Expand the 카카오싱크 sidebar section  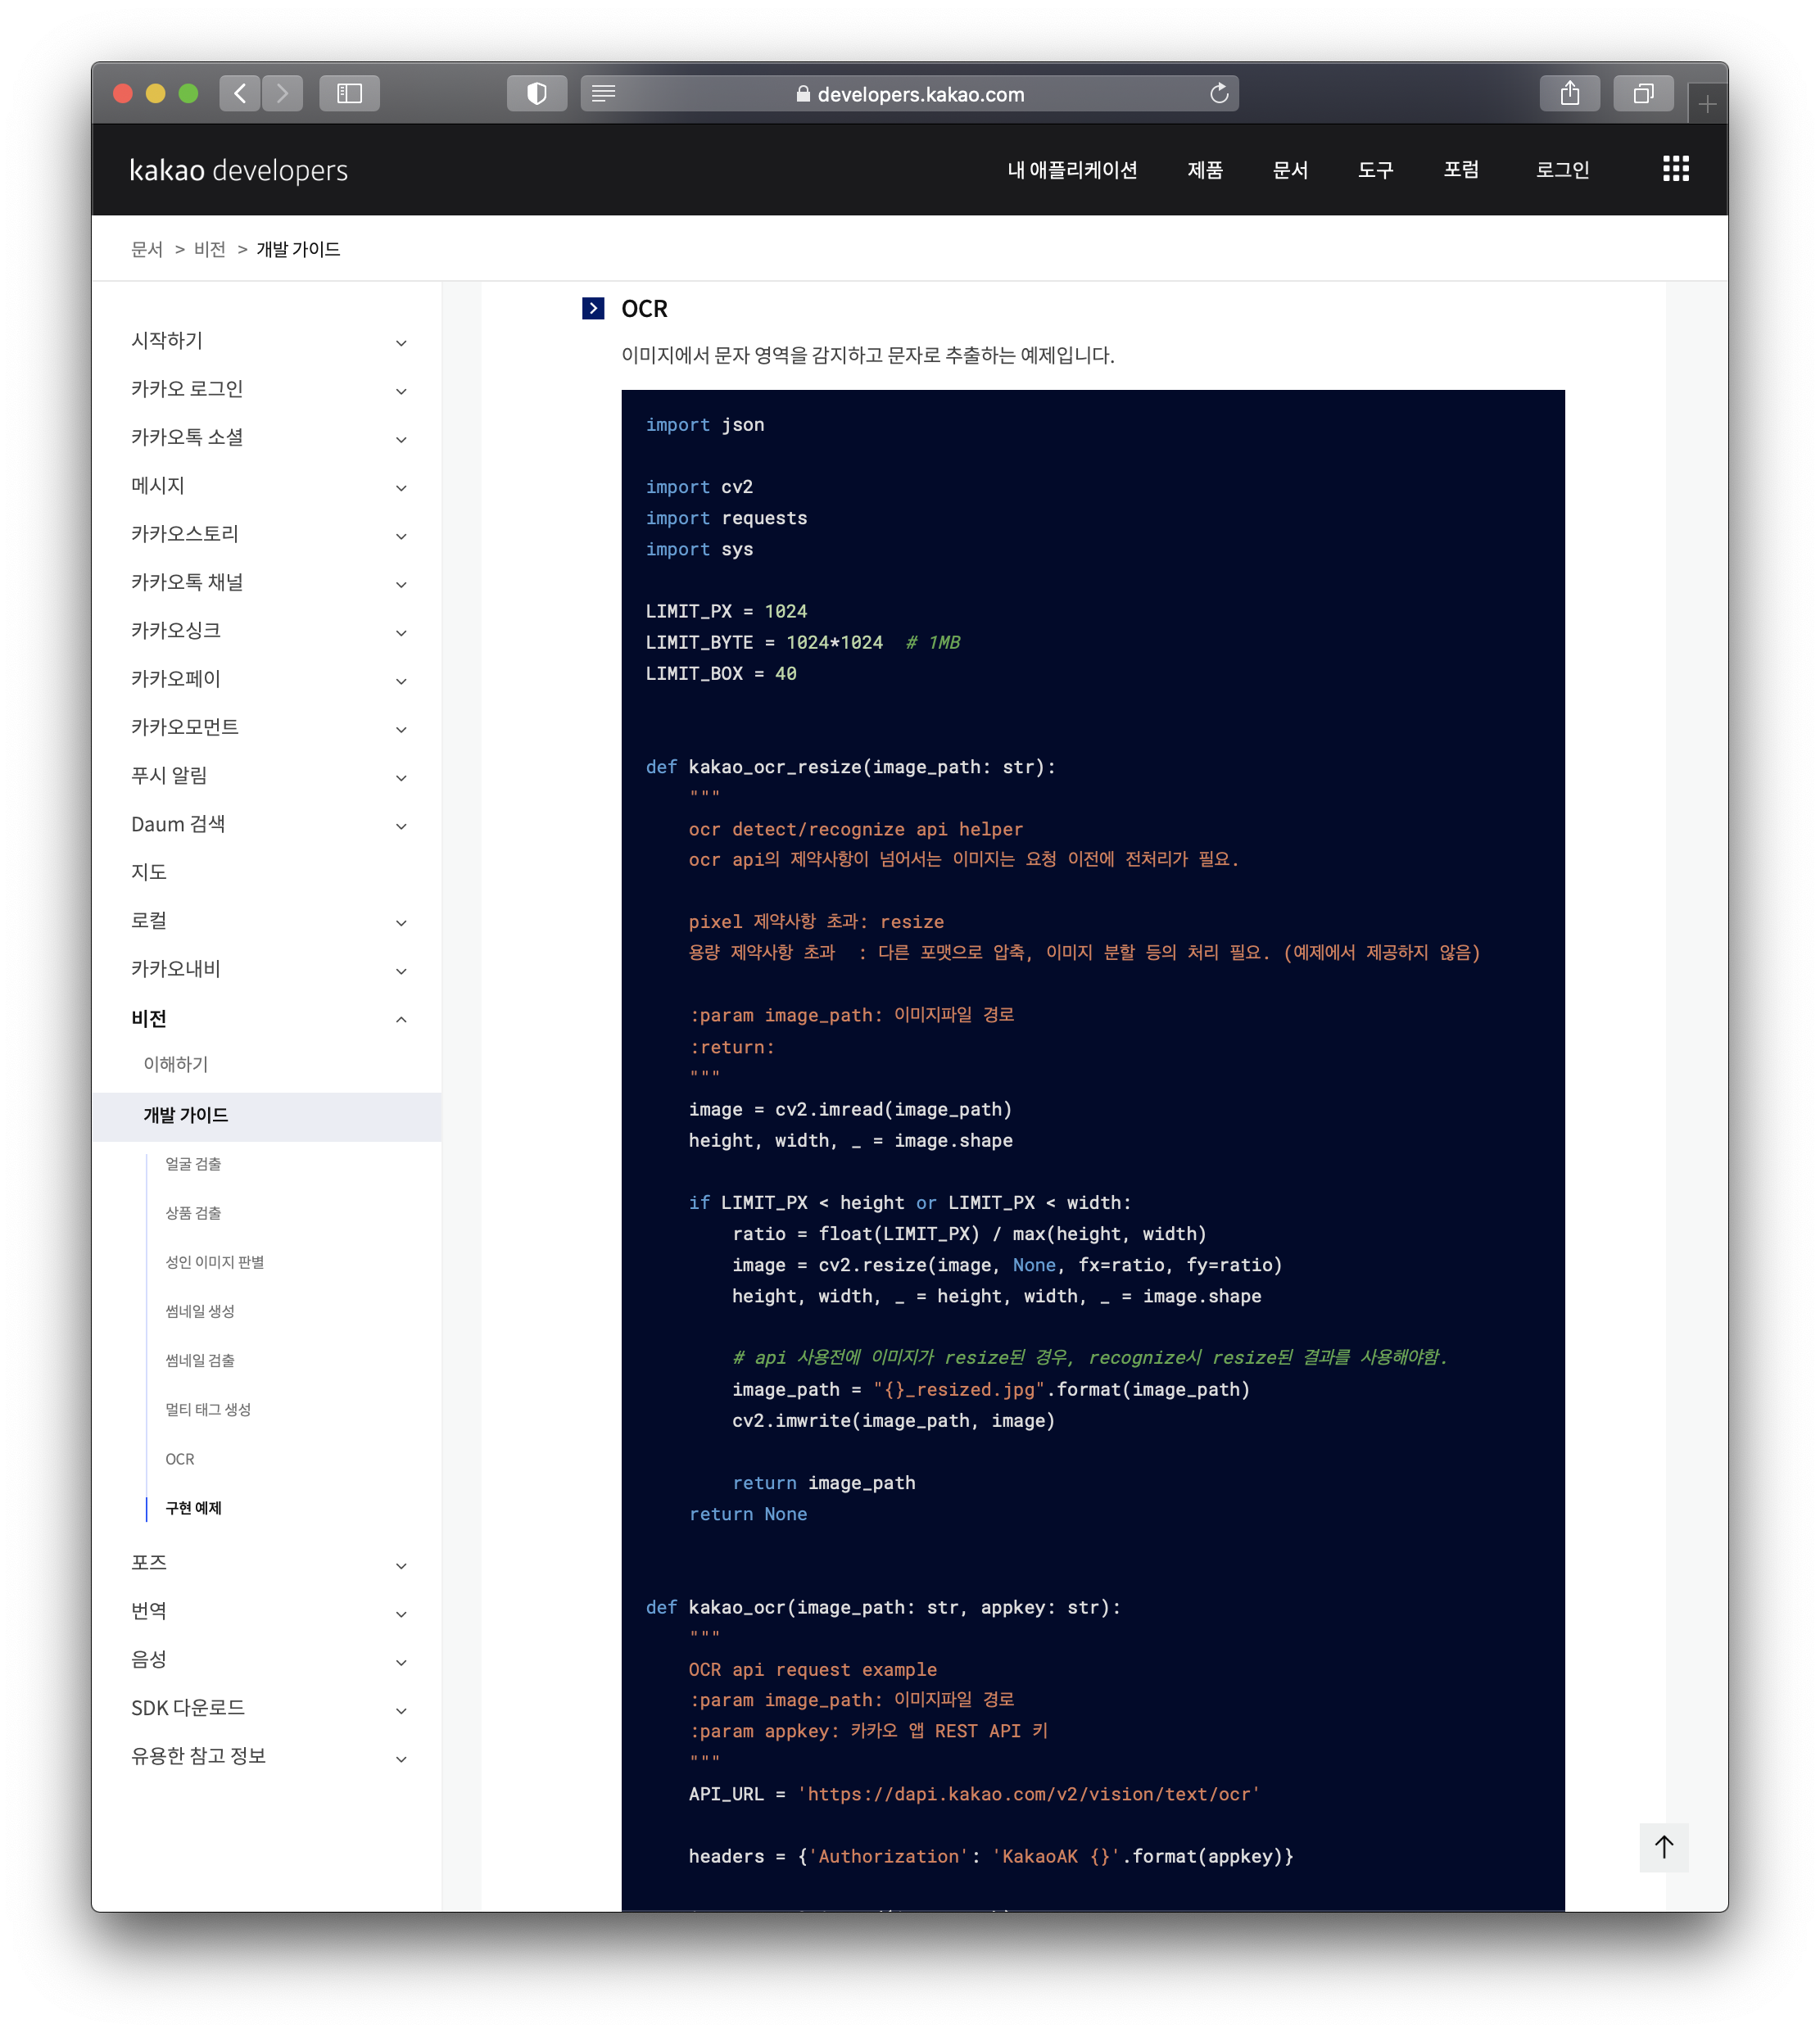pyautogui.click(x=268, y=631)
